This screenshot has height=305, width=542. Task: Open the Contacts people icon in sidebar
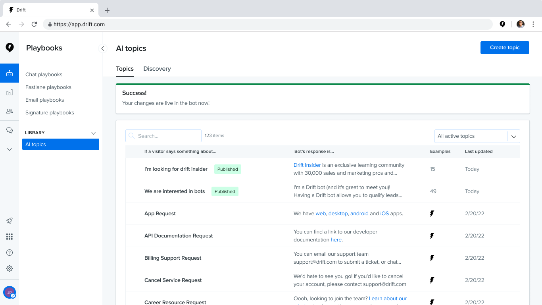[10, 111]
